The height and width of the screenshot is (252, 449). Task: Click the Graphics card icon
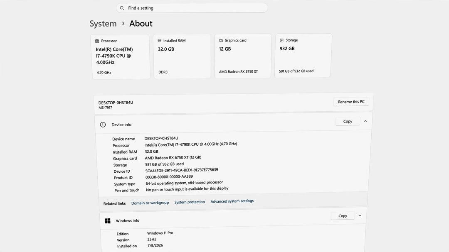(x=221, y=41)
